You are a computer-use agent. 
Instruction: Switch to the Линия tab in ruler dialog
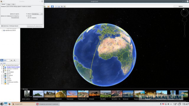(3, 4)
